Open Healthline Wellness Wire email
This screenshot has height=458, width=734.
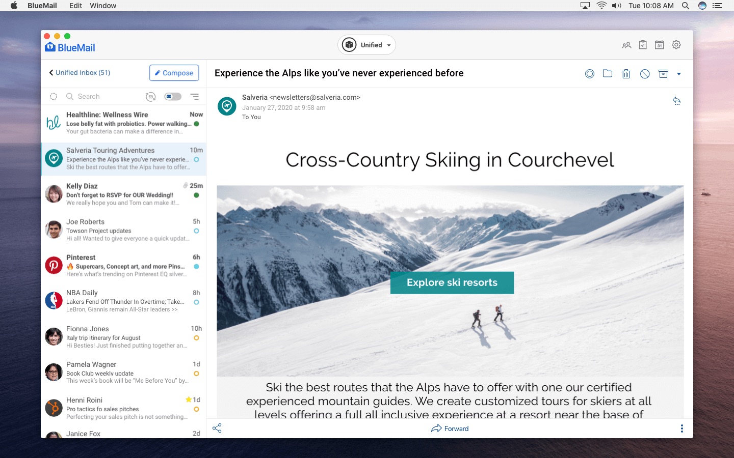coord(124,123)
